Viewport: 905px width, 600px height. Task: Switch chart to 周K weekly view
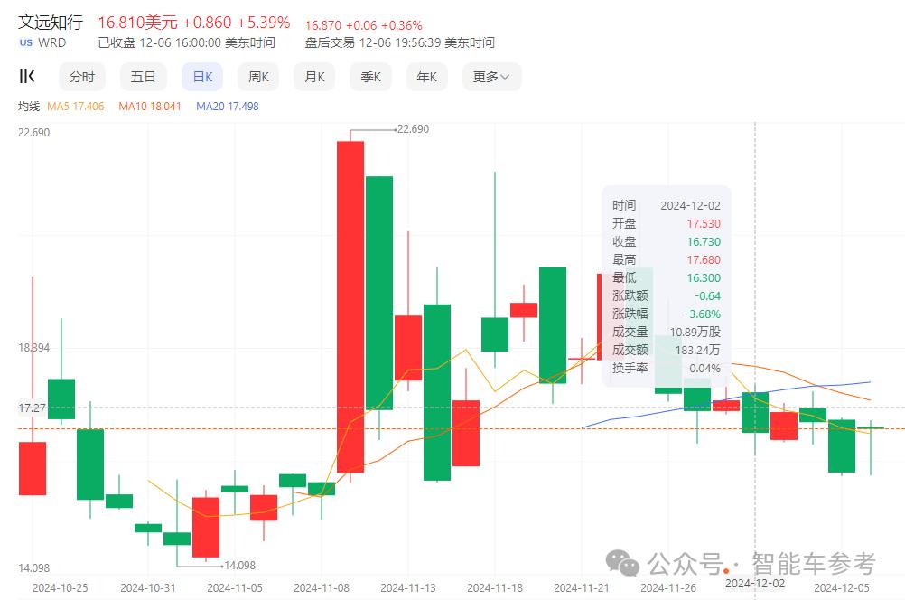click(x=258, y=77)
